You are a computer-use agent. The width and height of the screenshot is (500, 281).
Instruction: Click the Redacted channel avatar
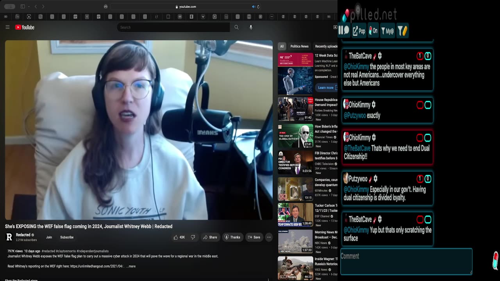coord(9,237)
